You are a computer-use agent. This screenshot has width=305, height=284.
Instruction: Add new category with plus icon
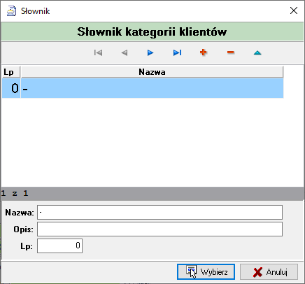pos(204,52)
